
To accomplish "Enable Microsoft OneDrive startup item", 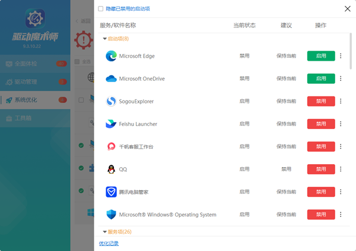I will [321, 79].
